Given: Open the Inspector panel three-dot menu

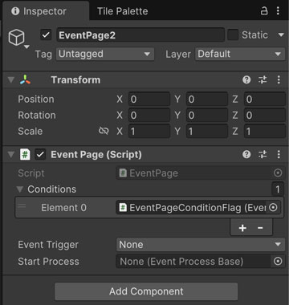Looking at the screenshot, I should pos(278,11).
